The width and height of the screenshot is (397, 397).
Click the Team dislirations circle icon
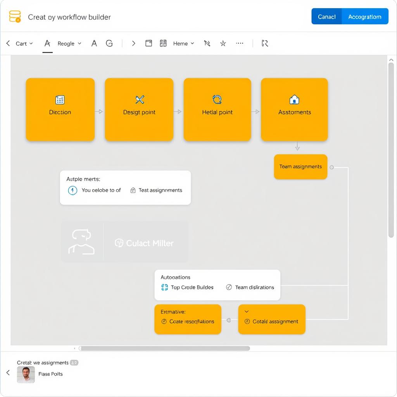[229, 287]
